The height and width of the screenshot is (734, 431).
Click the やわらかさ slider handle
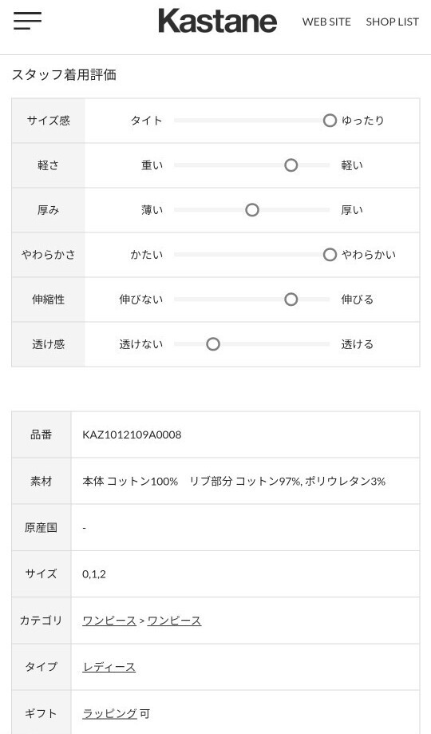click(x=330, y=255)
